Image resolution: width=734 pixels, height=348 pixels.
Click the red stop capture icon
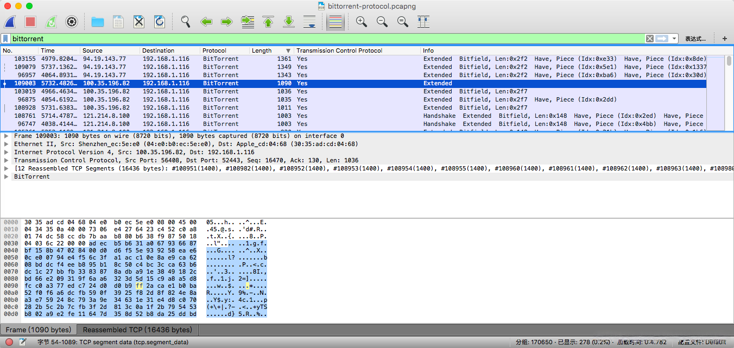(30, 22)
